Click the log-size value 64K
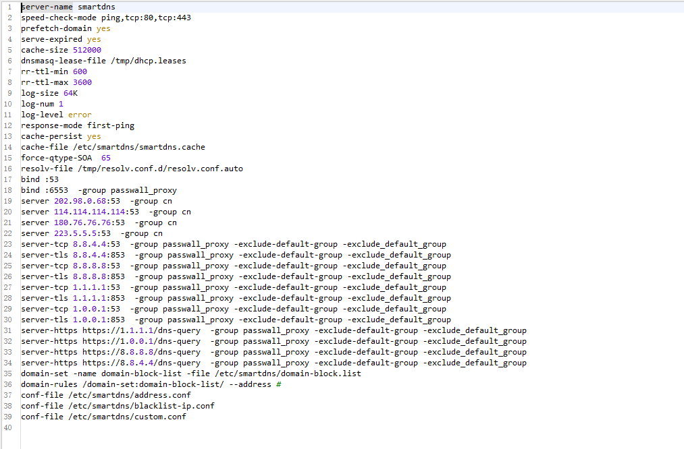 point(70,93)
